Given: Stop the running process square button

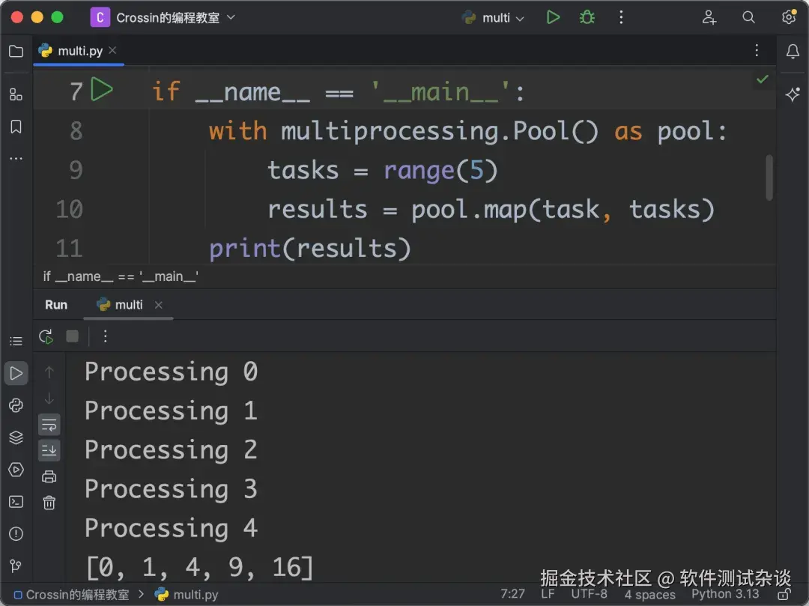Looking at the screenshot, I should pos(72,336).
